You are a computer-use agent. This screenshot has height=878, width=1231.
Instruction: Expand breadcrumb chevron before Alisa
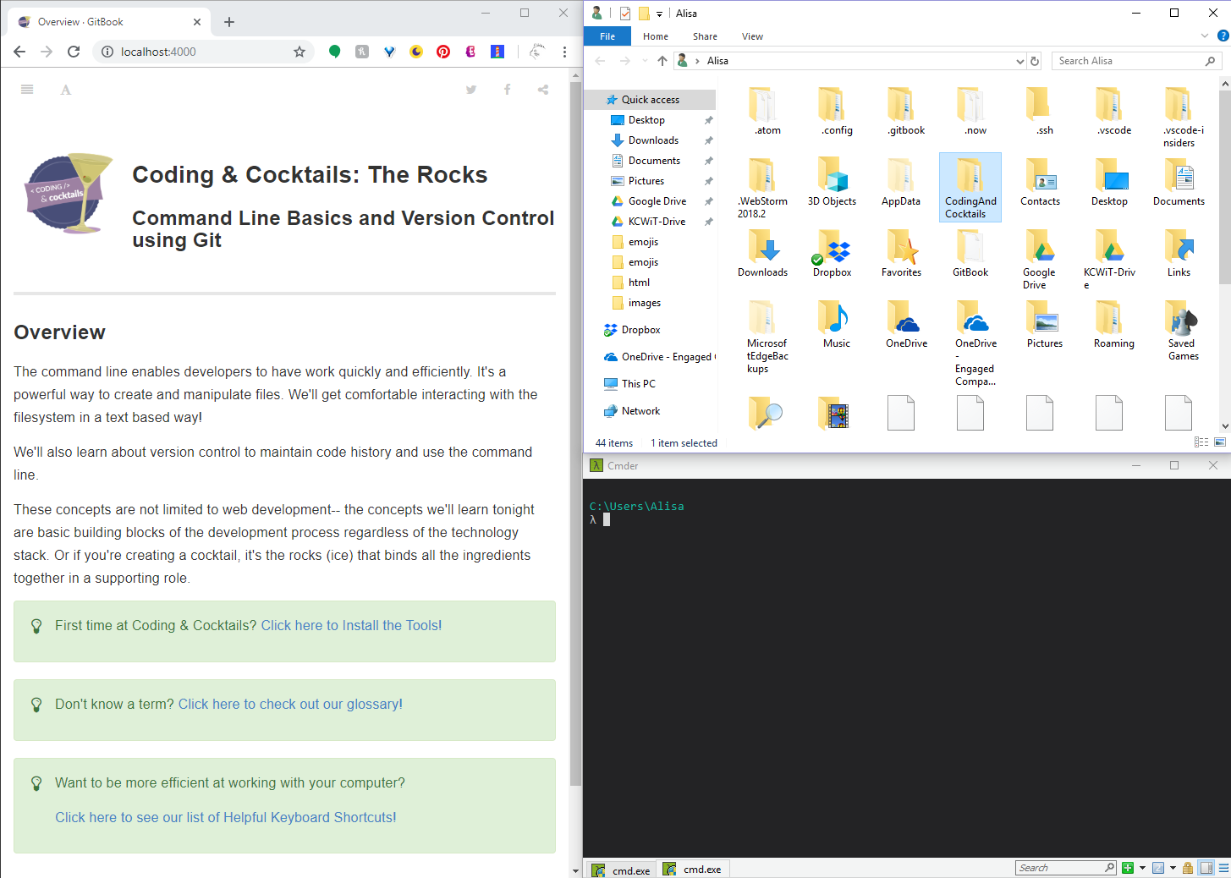(x=697, y=61)
